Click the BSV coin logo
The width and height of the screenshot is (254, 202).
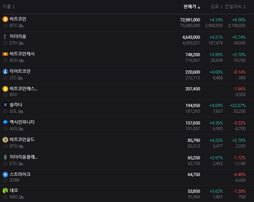[5, 89]
